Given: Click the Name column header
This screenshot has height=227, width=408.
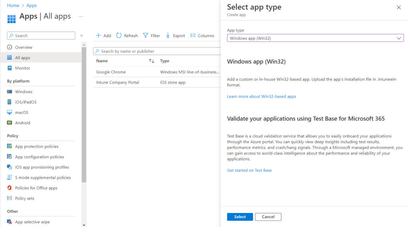Looking at the screenshot, I should [102, 61].
